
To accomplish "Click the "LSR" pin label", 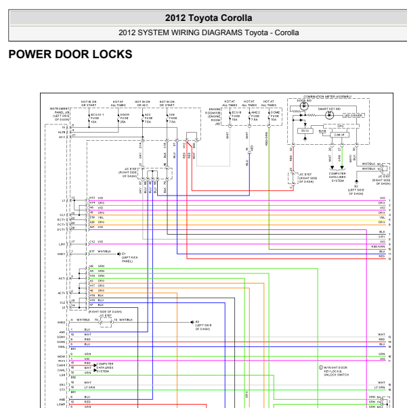I will pos(62,376).
